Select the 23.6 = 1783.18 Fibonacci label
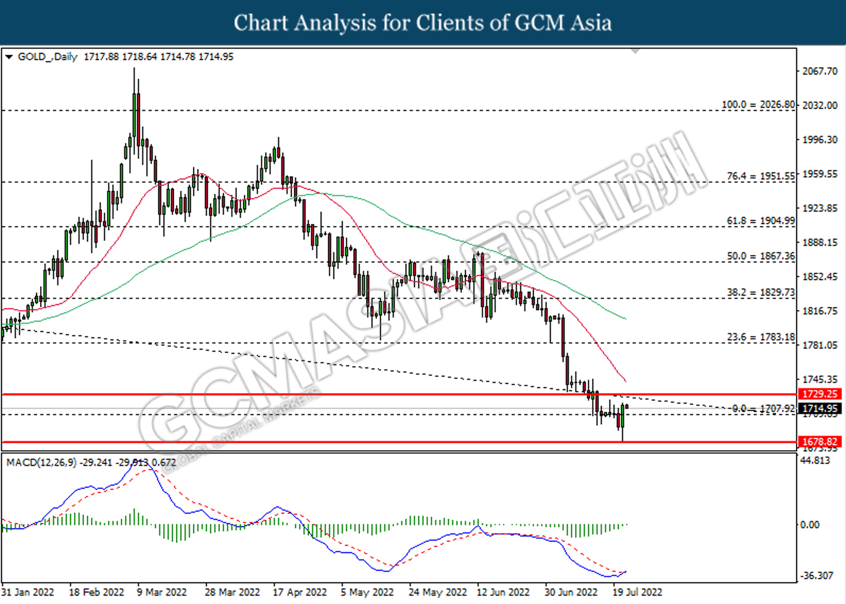The height and width of the screenshot is (604, 846). coord(761,337)
